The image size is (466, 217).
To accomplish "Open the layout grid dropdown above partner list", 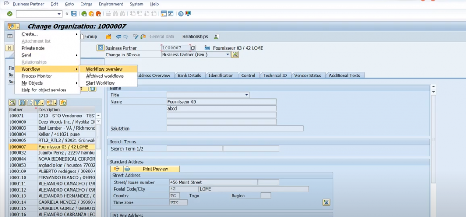I will pyautogui.click(x=51, y=102).
